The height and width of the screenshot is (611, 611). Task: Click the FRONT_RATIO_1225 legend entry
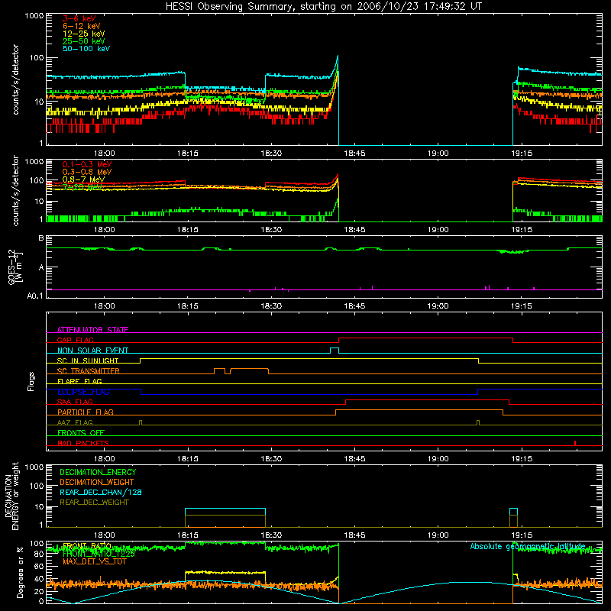pos(99,554)
